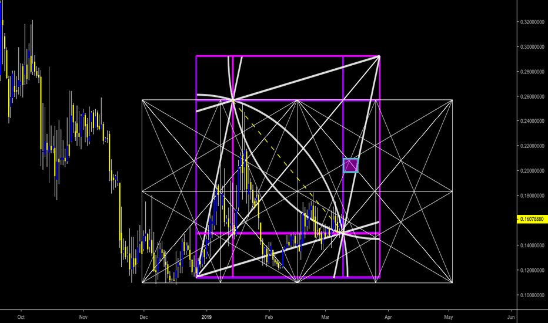The height and width of the screenshot is (323, 548).
Task: Click the May label on time axis
Action: [449, 317]
